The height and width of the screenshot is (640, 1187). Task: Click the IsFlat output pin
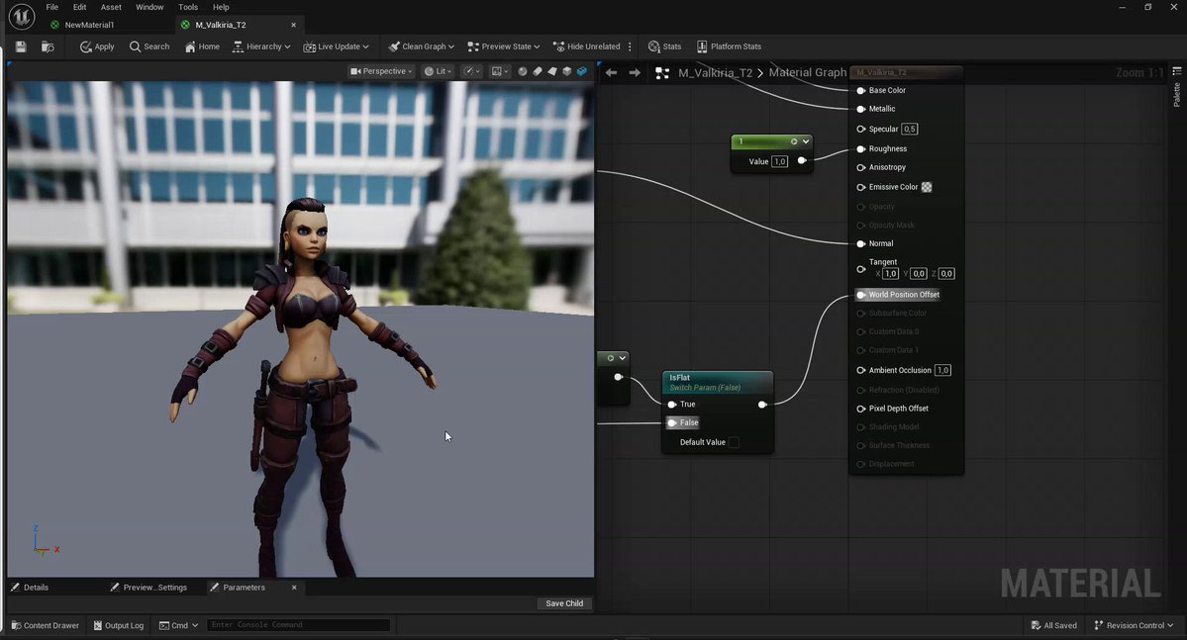762,405
